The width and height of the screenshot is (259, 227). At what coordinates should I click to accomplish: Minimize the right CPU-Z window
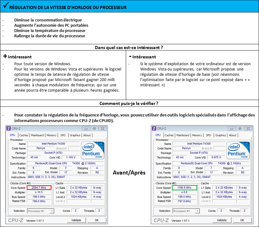click(x=232, y=129)
